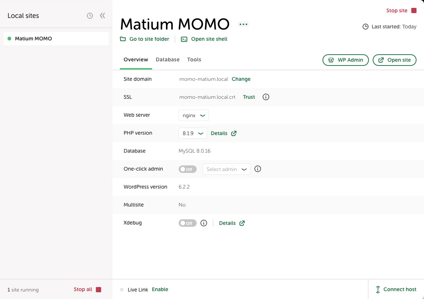The width and height of the screenshot is (424, 299).
Task: Select Matium MOMO in the sites list
Action: click(x=33, y=39)
